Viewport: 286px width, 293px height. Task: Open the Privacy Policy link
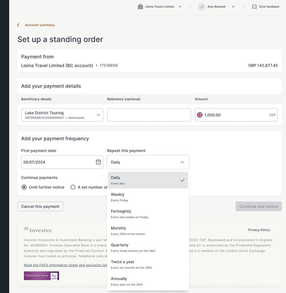point(259,230)
